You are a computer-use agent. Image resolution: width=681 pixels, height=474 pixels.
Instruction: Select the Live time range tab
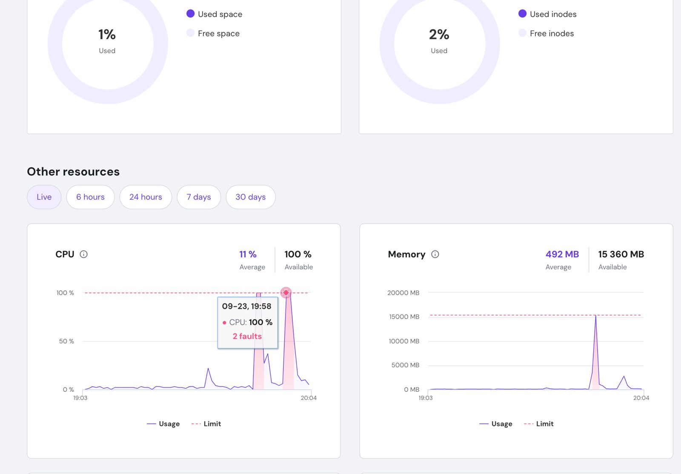pyautogui.click(x=44, y=197)
